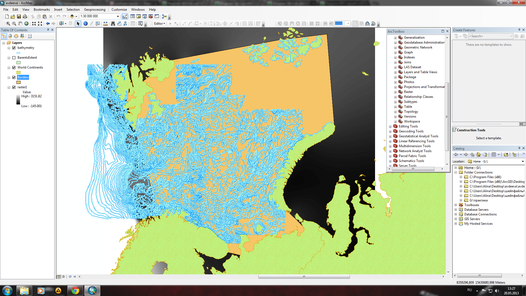Click the Full Extent globe icon
Screen dimensions: 526x296
click(27, 24)
